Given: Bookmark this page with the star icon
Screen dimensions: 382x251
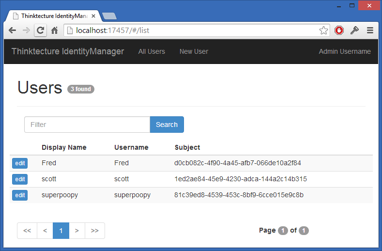Looking at the screenshot, I should coord(323,31).
